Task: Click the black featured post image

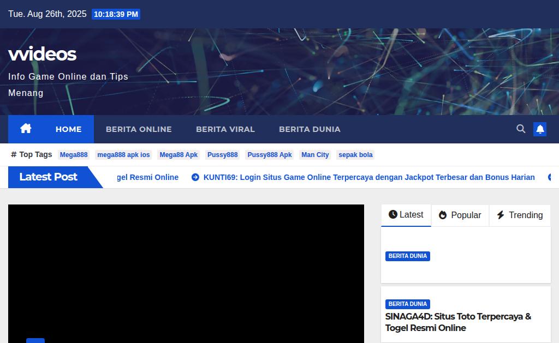Action: click(x=186, y=274)
